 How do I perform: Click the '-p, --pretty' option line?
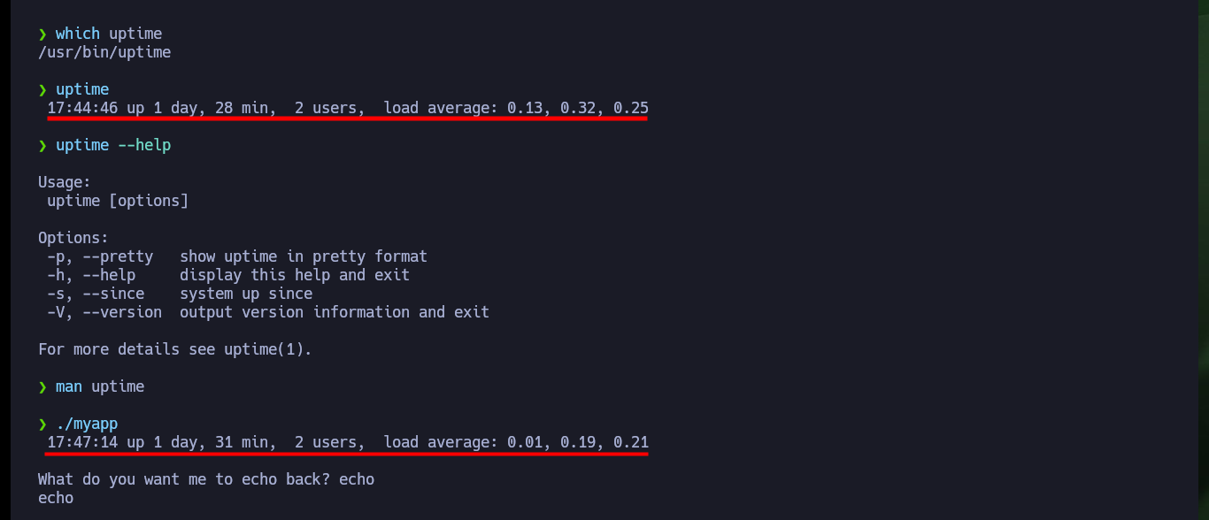(237, 256)
